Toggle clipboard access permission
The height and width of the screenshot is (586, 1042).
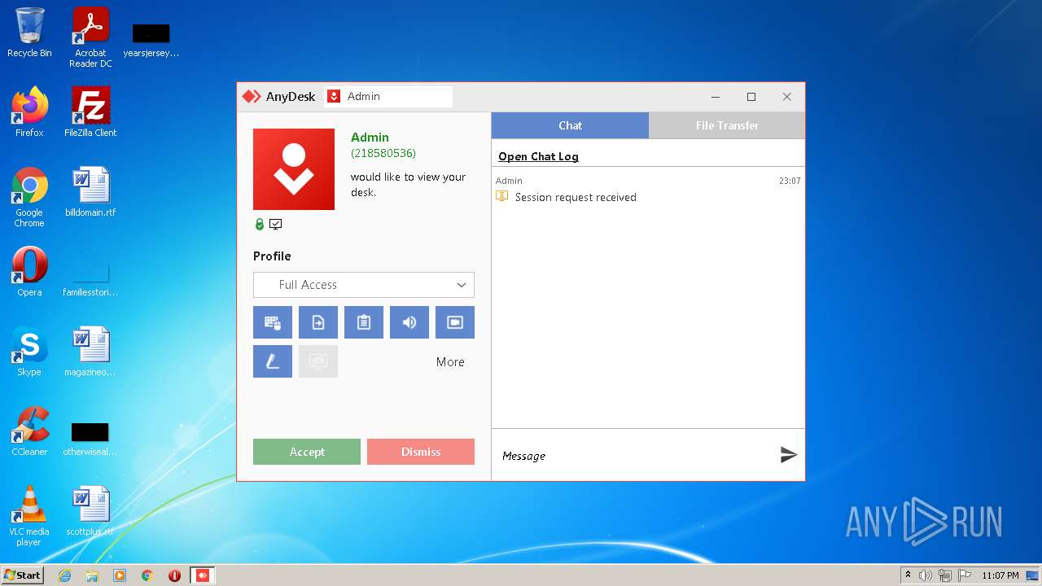coord(364,322)
